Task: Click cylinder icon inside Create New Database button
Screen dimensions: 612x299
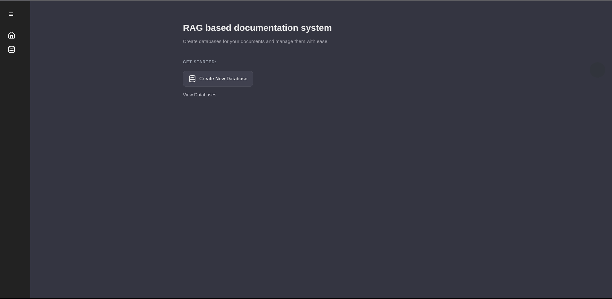Action: (x=192, y=79)
